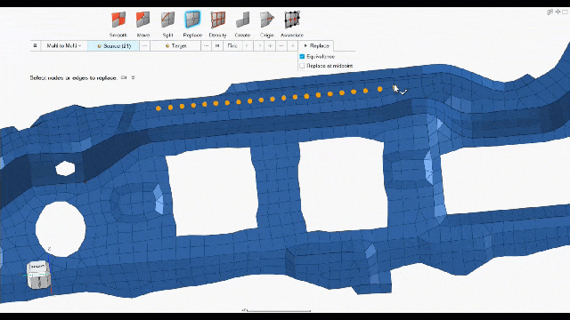570x320 pixels.
Task: Uncheck the Equivalence checkbox
Action: tap(302, 57)
